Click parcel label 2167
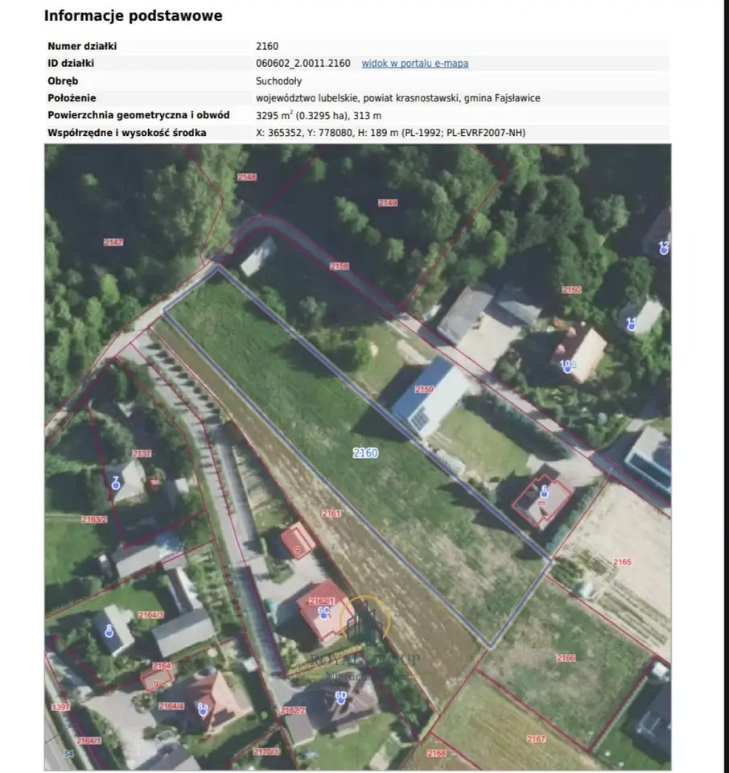 536,739
